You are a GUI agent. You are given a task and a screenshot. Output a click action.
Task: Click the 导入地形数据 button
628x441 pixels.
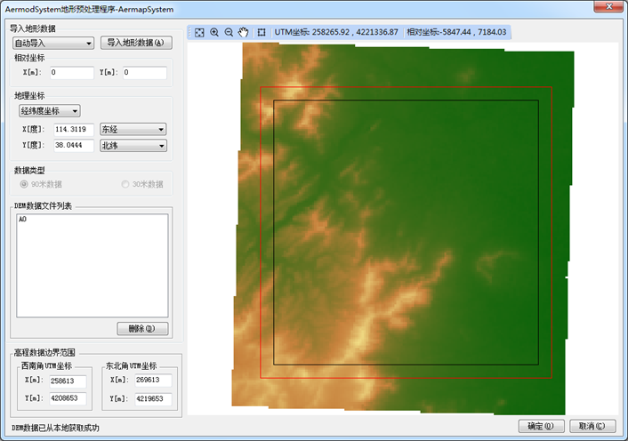coord(136,43)
